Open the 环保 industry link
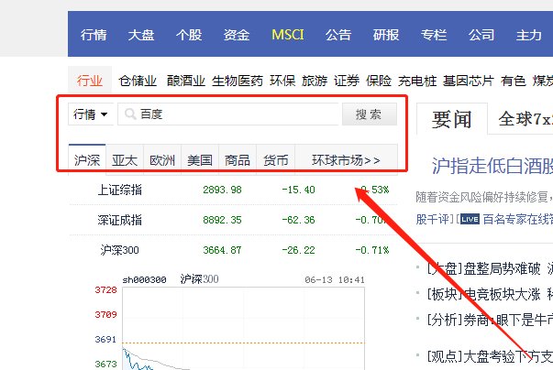Image resolution: width=553 pixels, height=370 pixels. click(282, 81)
